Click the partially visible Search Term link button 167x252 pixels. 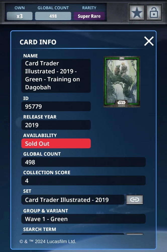pos(135,234)
